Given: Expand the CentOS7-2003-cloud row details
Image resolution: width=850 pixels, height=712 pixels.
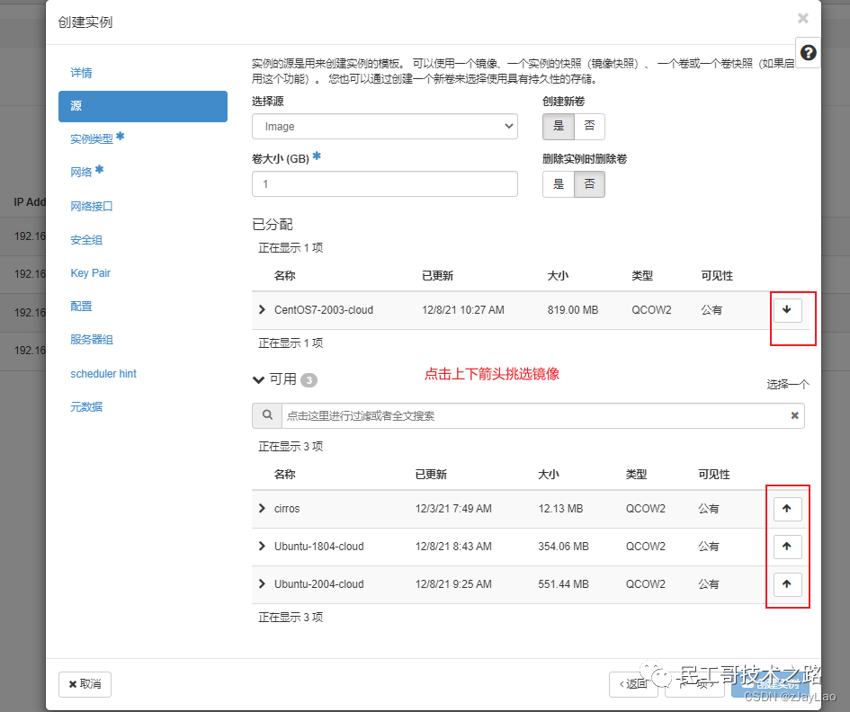Looking at the screenshot, I should 262,310.
